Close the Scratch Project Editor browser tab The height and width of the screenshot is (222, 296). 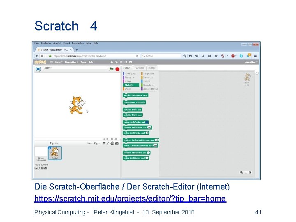(x=71, y=50)
